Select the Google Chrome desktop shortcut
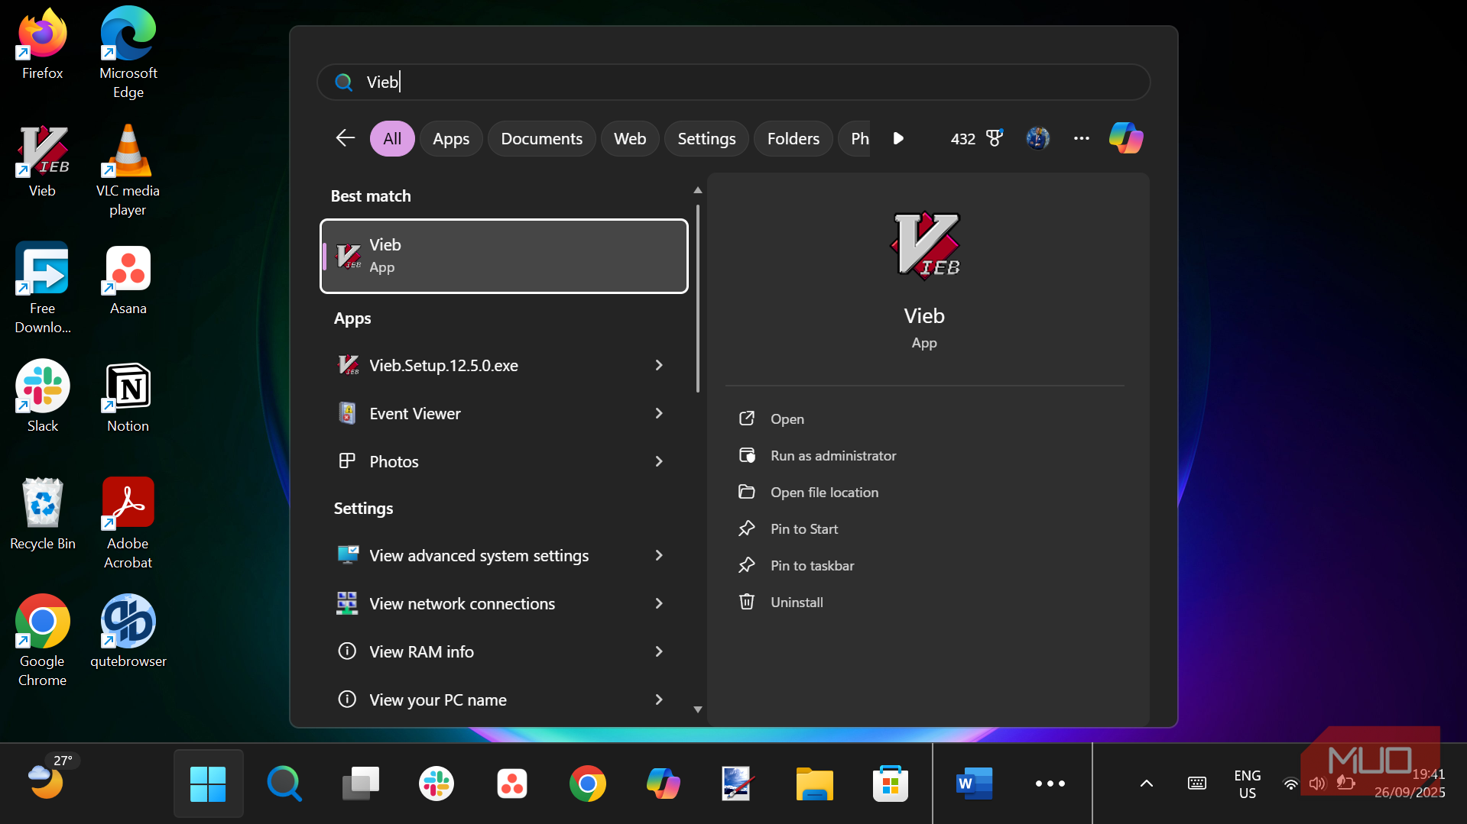The width and height of the screenshot is (1467, 824). click(42, 641)
